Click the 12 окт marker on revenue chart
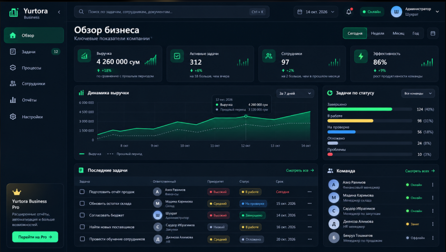 (x=246, y=116)
